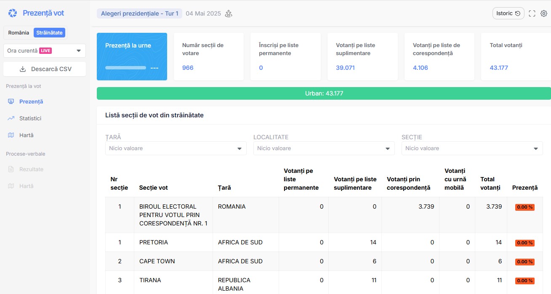
Task: Select the Străinătate toggle option
Action: [x=49, y=33]
